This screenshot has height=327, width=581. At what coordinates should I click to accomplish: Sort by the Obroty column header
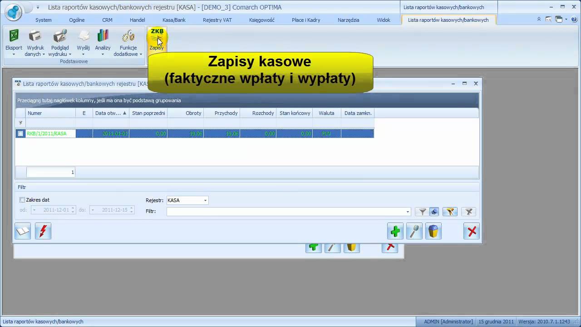pos(186,113)
